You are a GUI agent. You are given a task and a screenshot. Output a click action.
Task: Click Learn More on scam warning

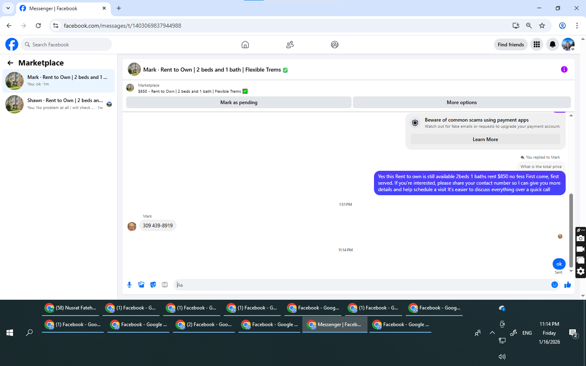tap(485, 139)
